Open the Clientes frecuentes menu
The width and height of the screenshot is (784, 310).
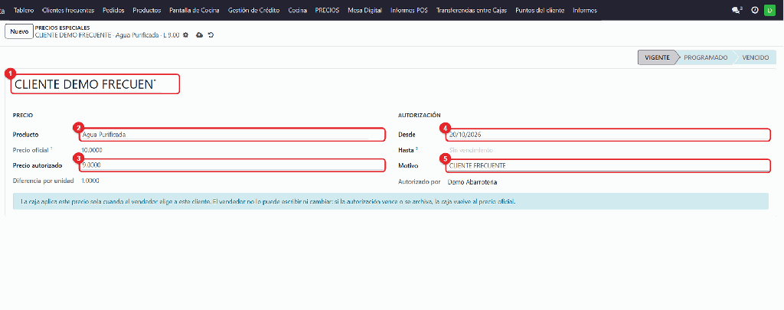coord(68,10)
